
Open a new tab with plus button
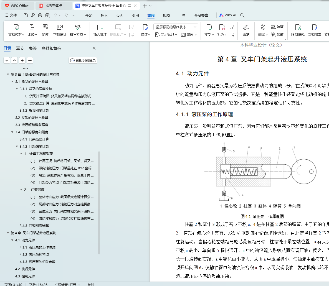[145, 6]
